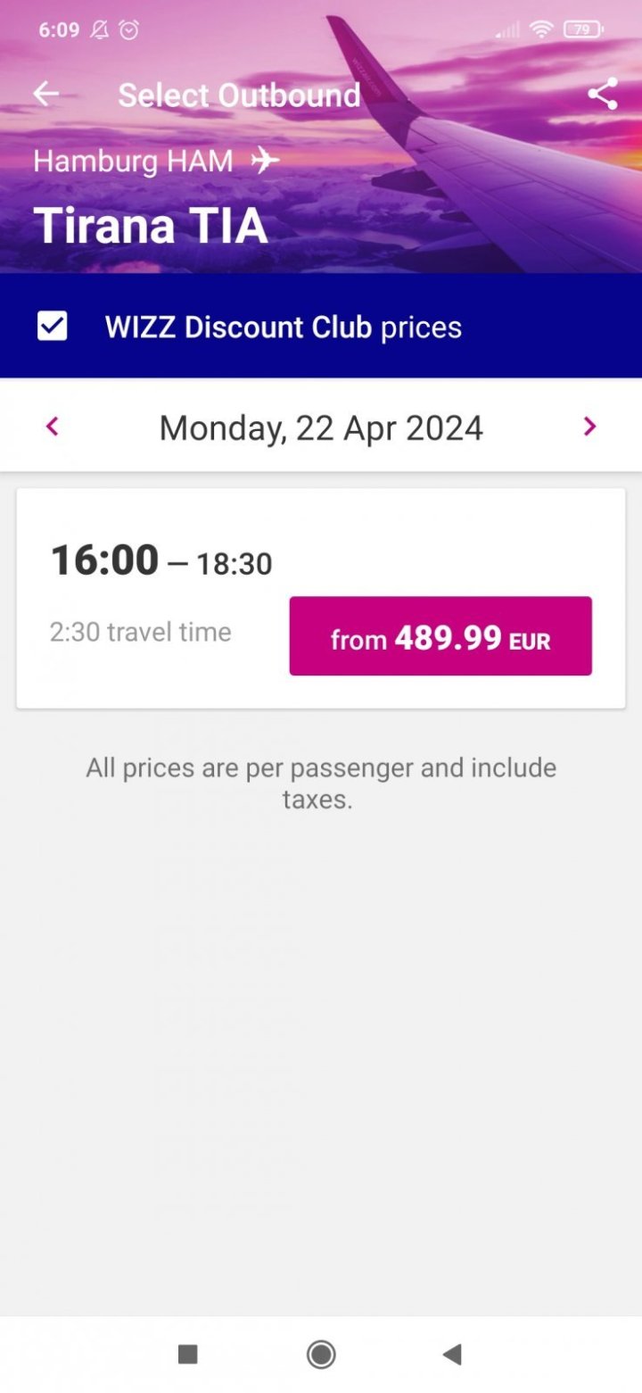The height and width of the screenshot is (1393, 642).
Task: Uncheck the WIZZ Discount Club checkbox
Action: pos(52,327)
